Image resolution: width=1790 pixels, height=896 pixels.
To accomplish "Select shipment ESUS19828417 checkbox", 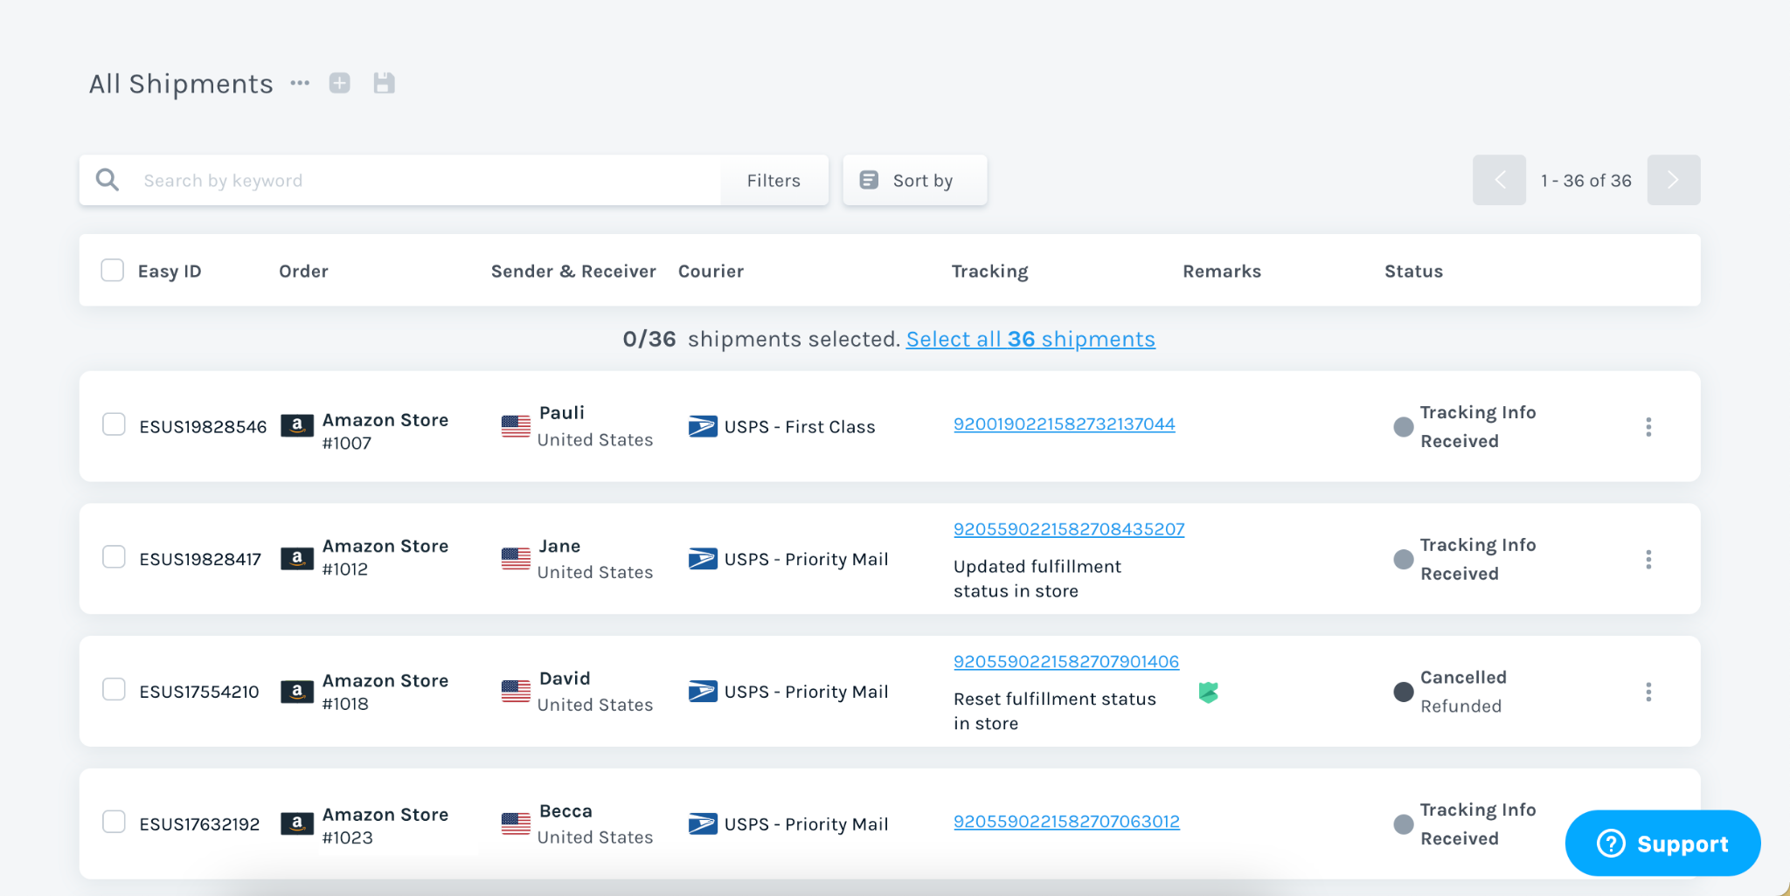I will [x=114, y=556].
